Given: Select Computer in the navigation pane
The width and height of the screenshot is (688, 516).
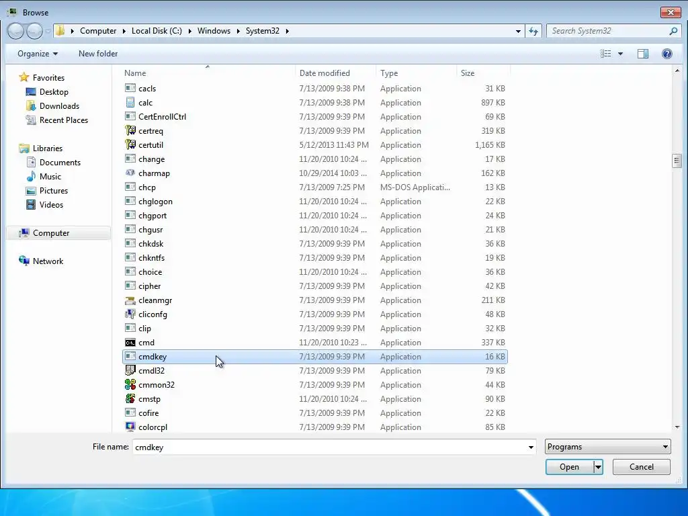Looking at the screenshot, I should point(58,233).
